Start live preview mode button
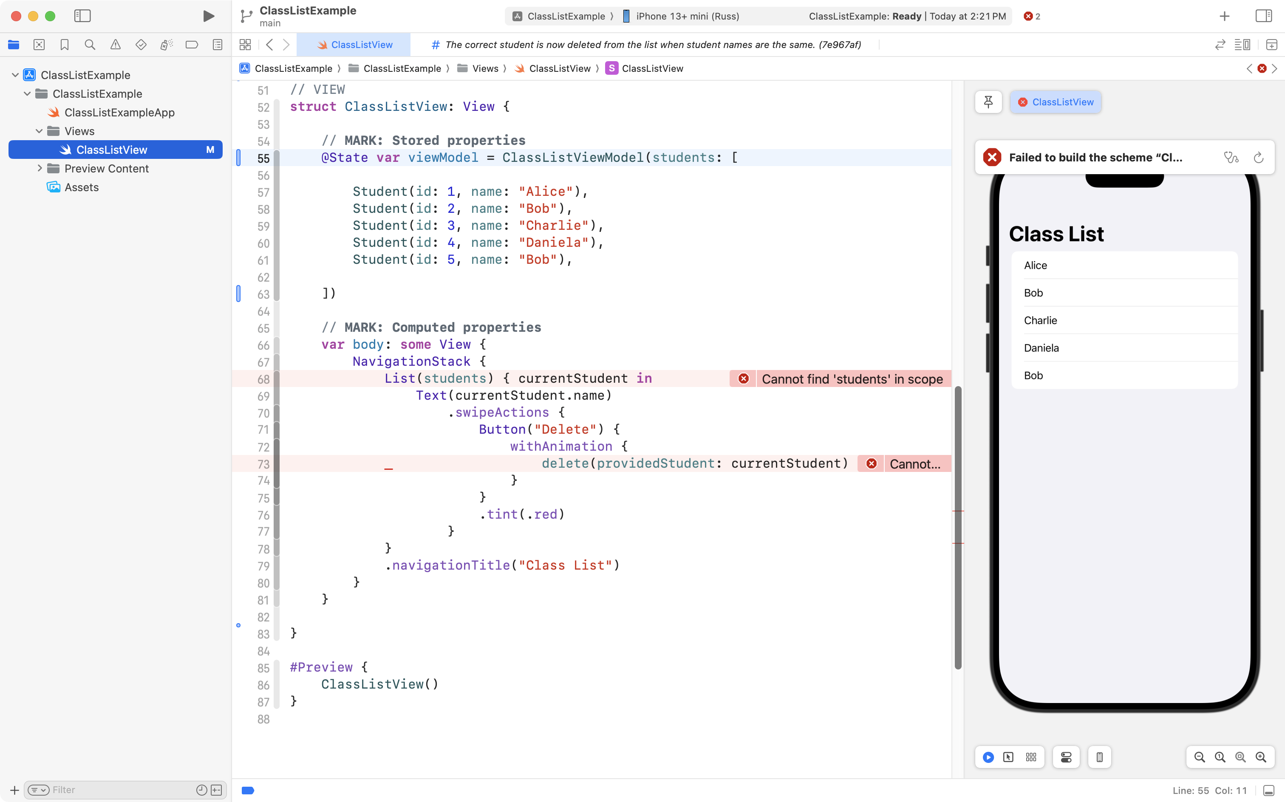1285x802 pixels. 988,757
